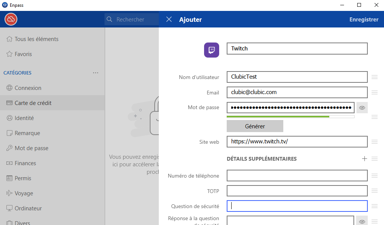Viewport: 384px width, 225px height.
Task: Click the person icon beside Identité
Action: 9,118
